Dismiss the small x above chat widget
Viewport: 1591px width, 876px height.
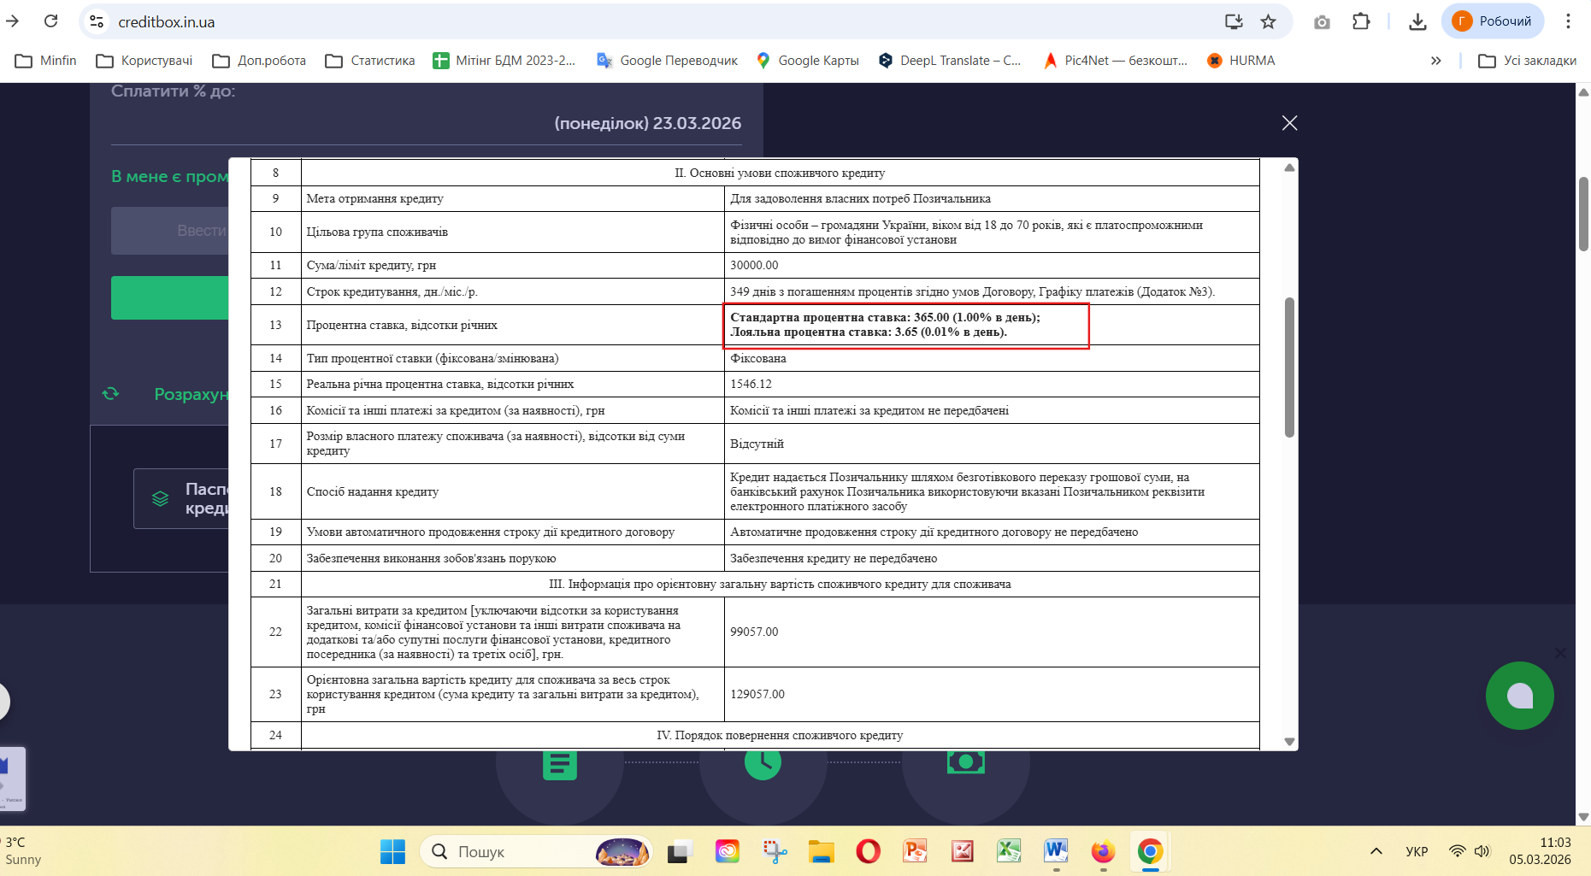coord(1560,653)
